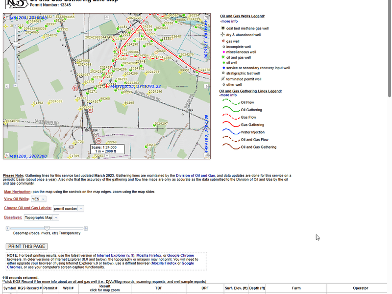
Task: Click the Map Navigation help link
Action: coord(17,192)
